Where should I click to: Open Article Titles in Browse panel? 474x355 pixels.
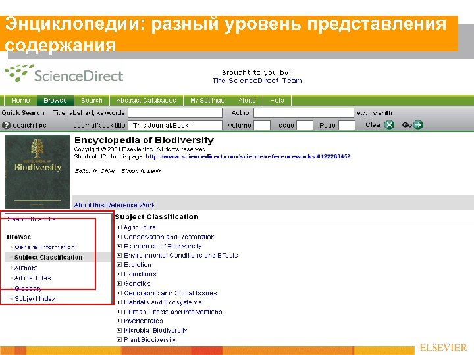(33, 278)
